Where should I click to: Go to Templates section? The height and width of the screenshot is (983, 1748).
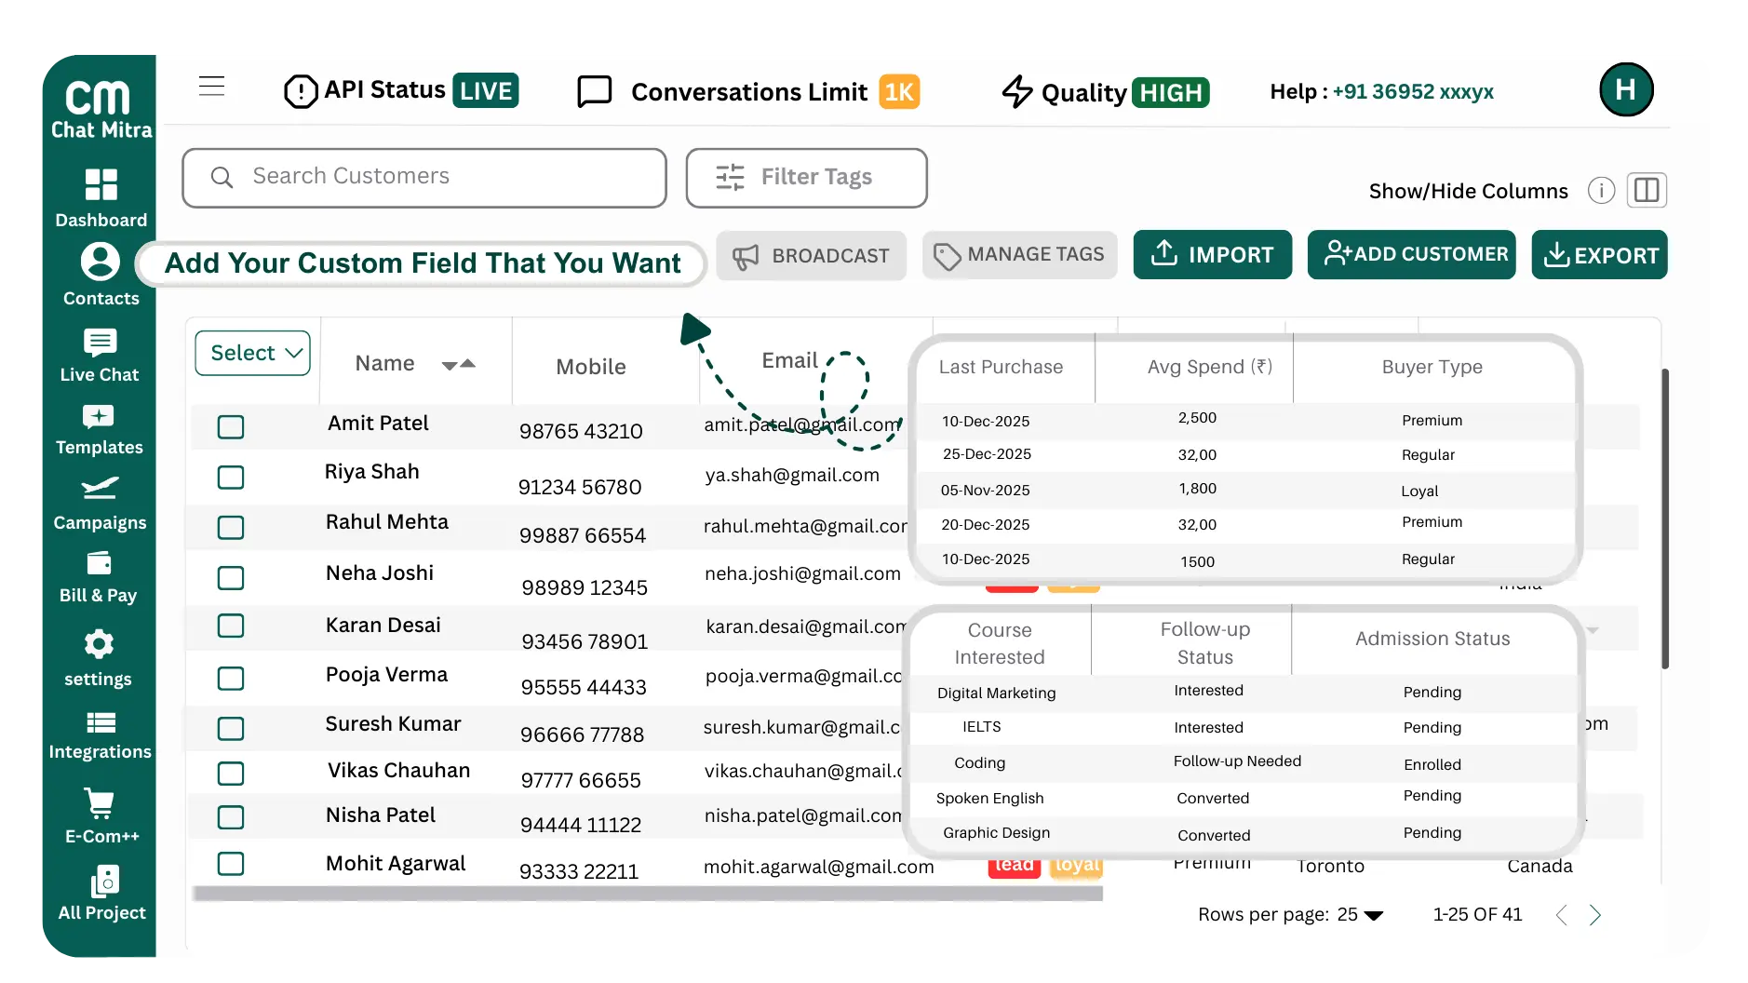click(100, 428)
